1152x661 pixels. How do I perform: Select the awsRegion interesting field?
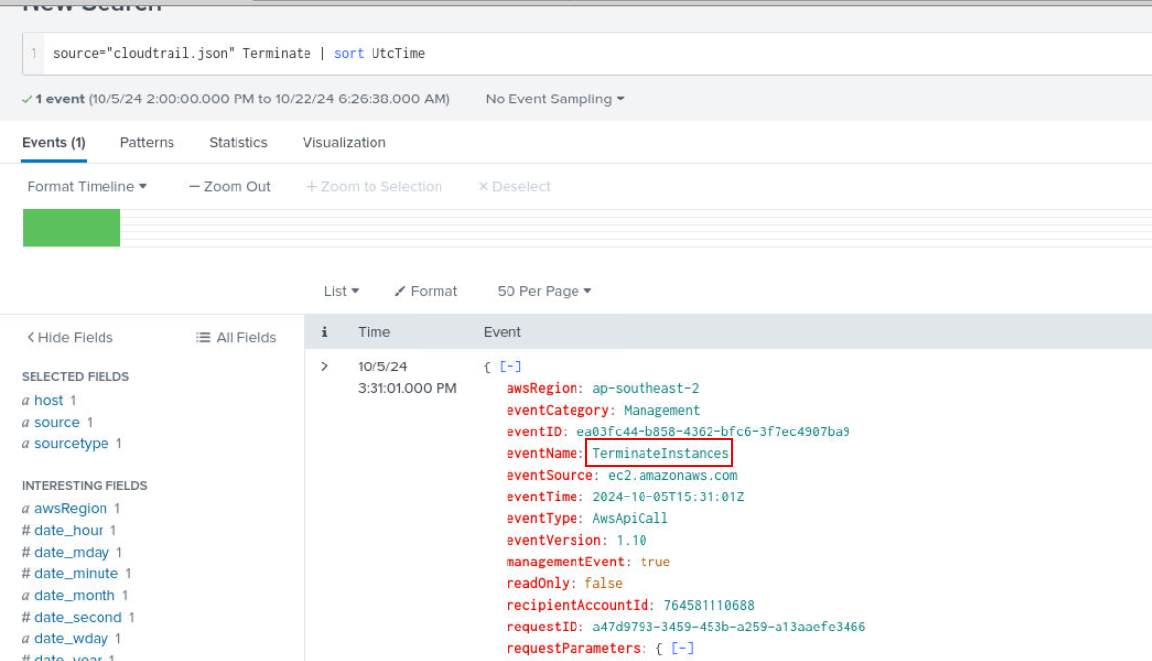[71, 509]
